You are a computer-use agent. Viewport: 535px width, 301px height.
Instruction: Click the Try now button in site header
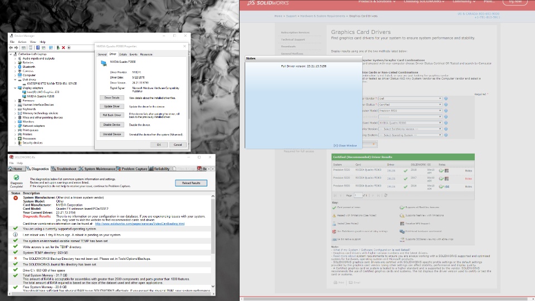point(515,2)
